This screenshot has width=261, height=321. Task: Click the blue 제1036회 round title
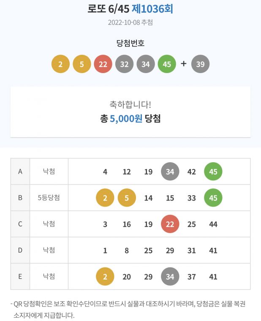tap(152, 9)
